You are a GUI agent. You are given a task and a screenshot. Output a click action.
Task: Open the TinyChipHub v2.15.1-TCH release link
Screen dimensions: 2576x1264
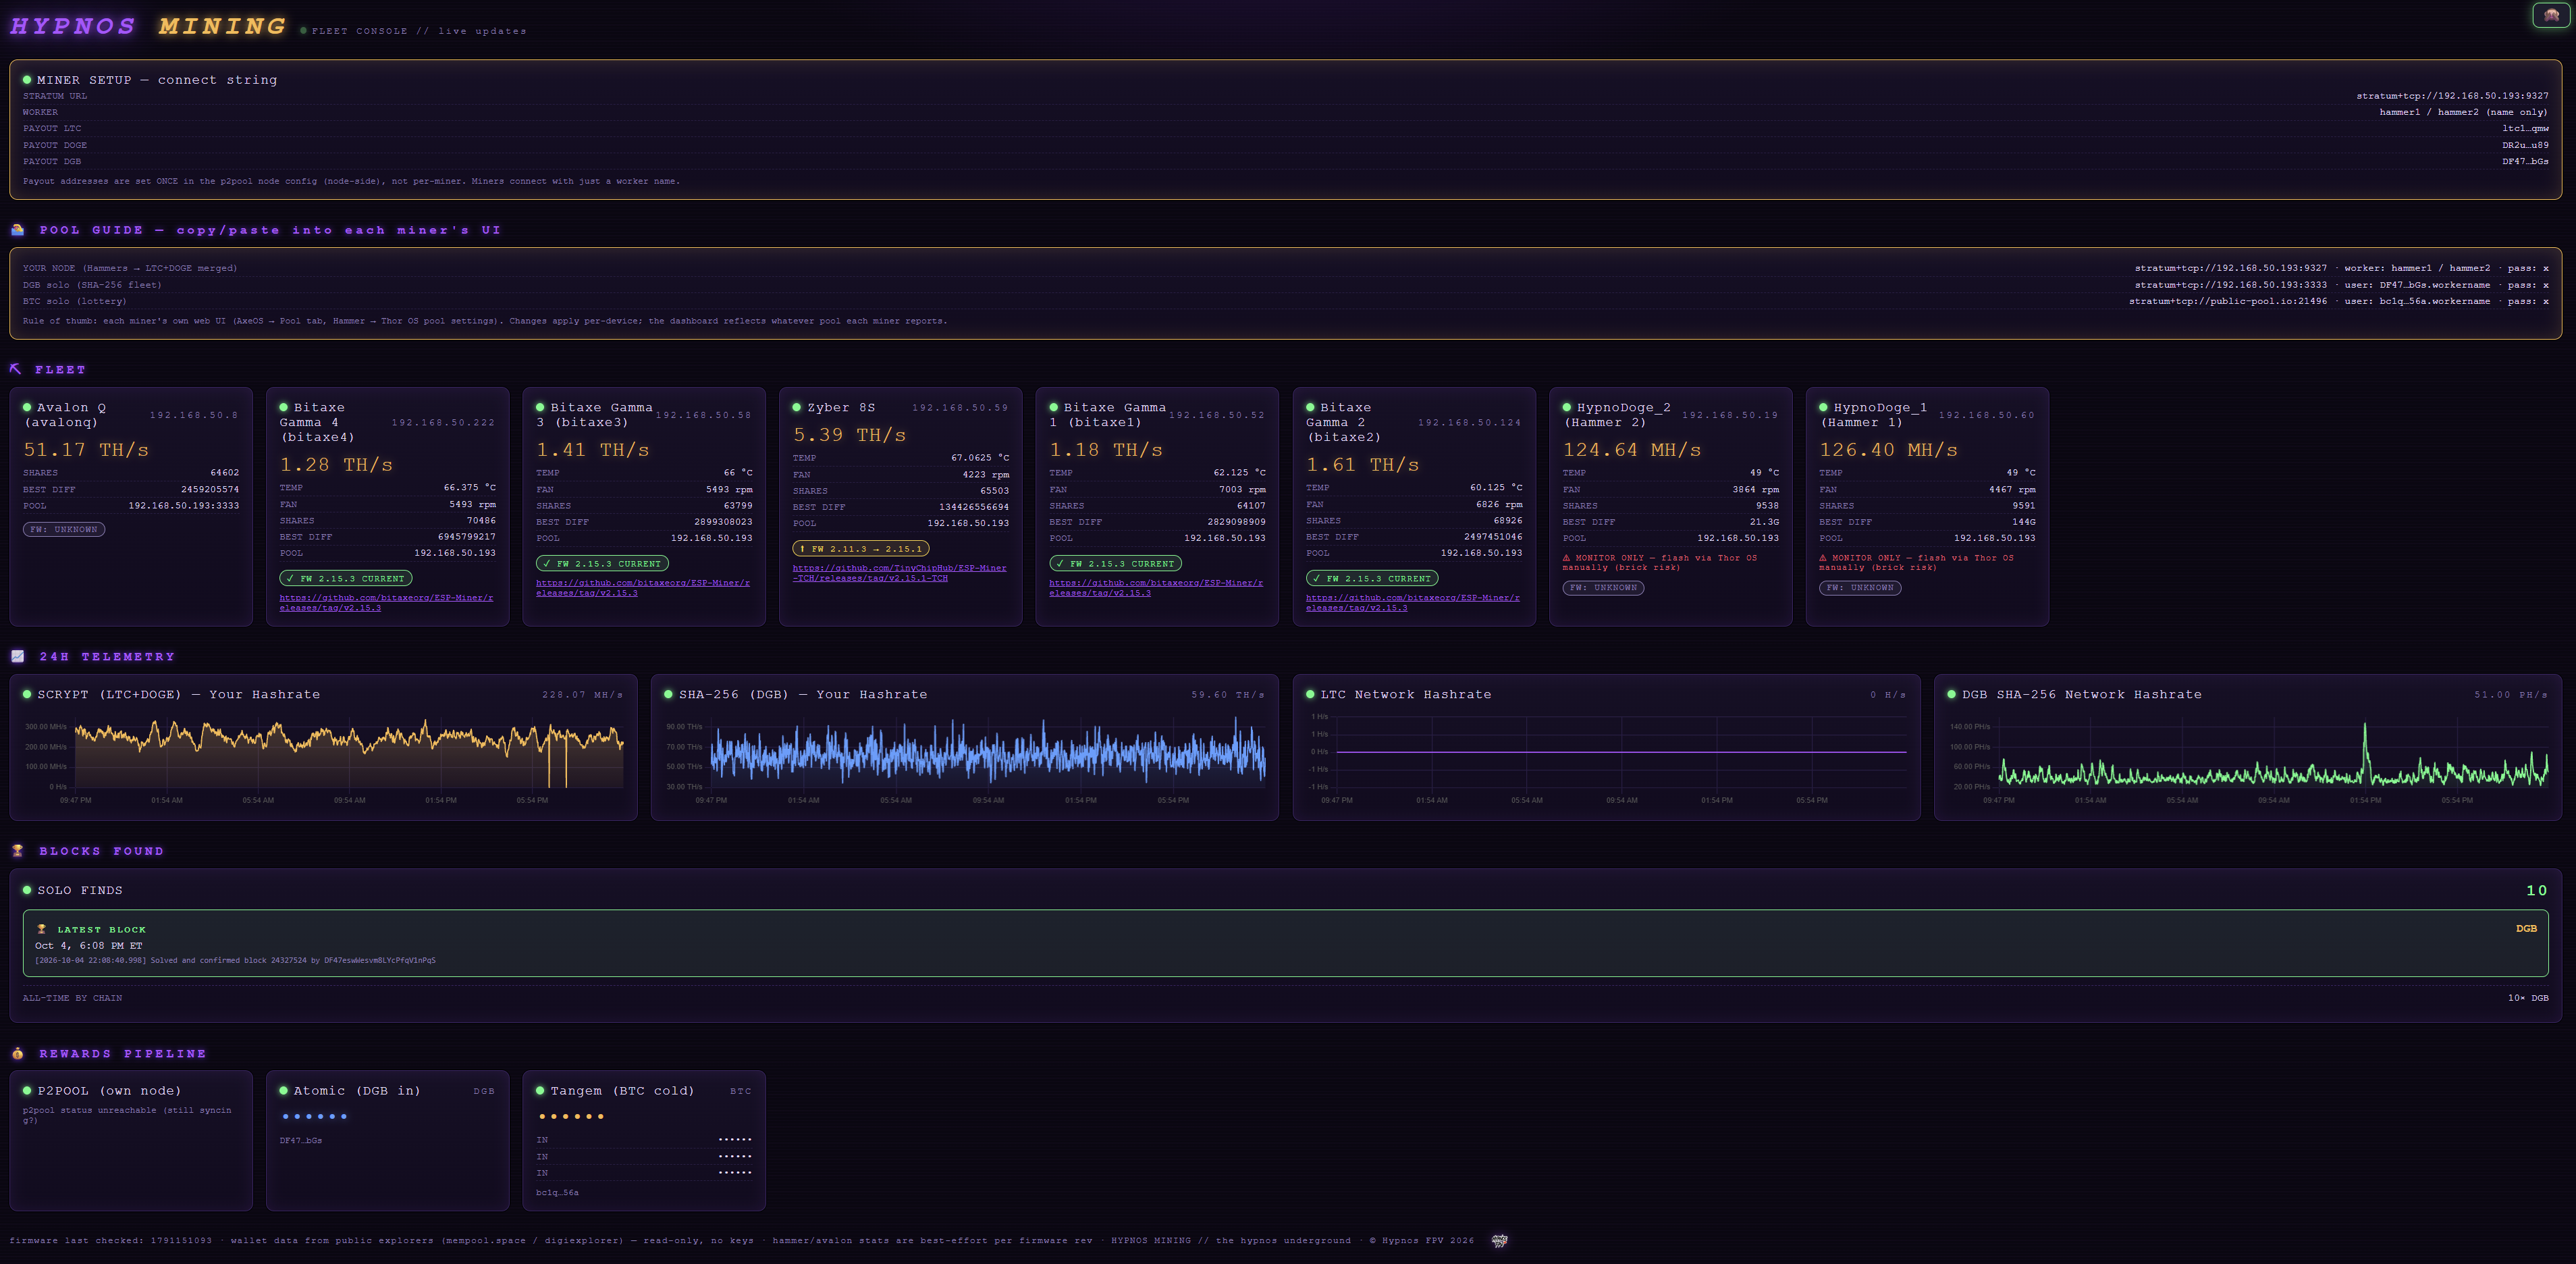[x=900, y=573]
